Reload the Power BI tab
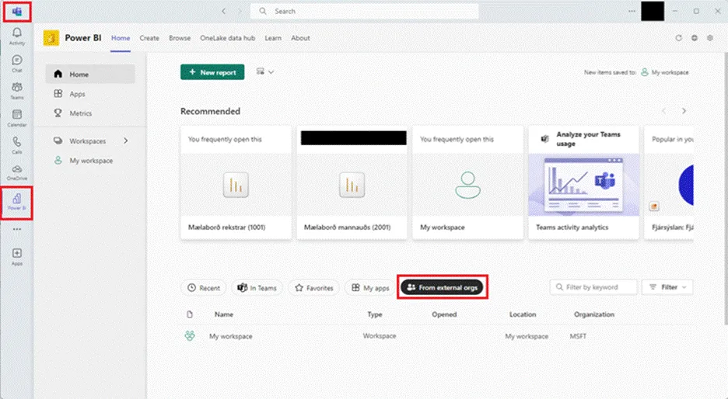The image size is (728, 399). pos(679,38)
